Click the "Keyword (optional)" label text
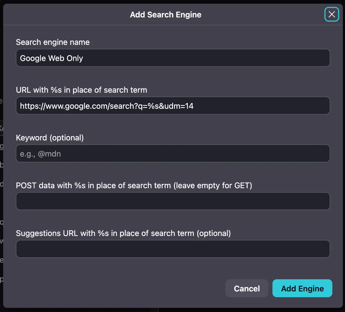The height and width of the screenshot is (312, 345). 50,138
